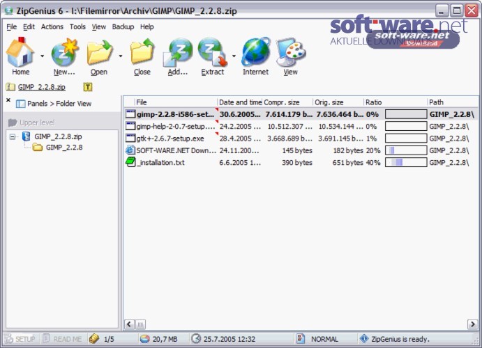Open the View menu
Image resolution: width=482 pixels, height=348 pixels.
tap(98, 27)
